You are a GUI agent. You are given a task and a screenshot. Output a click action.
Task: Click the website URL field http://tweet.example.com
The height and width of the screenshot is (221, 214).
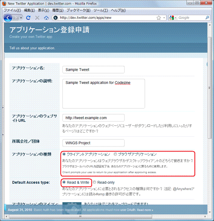93,118
